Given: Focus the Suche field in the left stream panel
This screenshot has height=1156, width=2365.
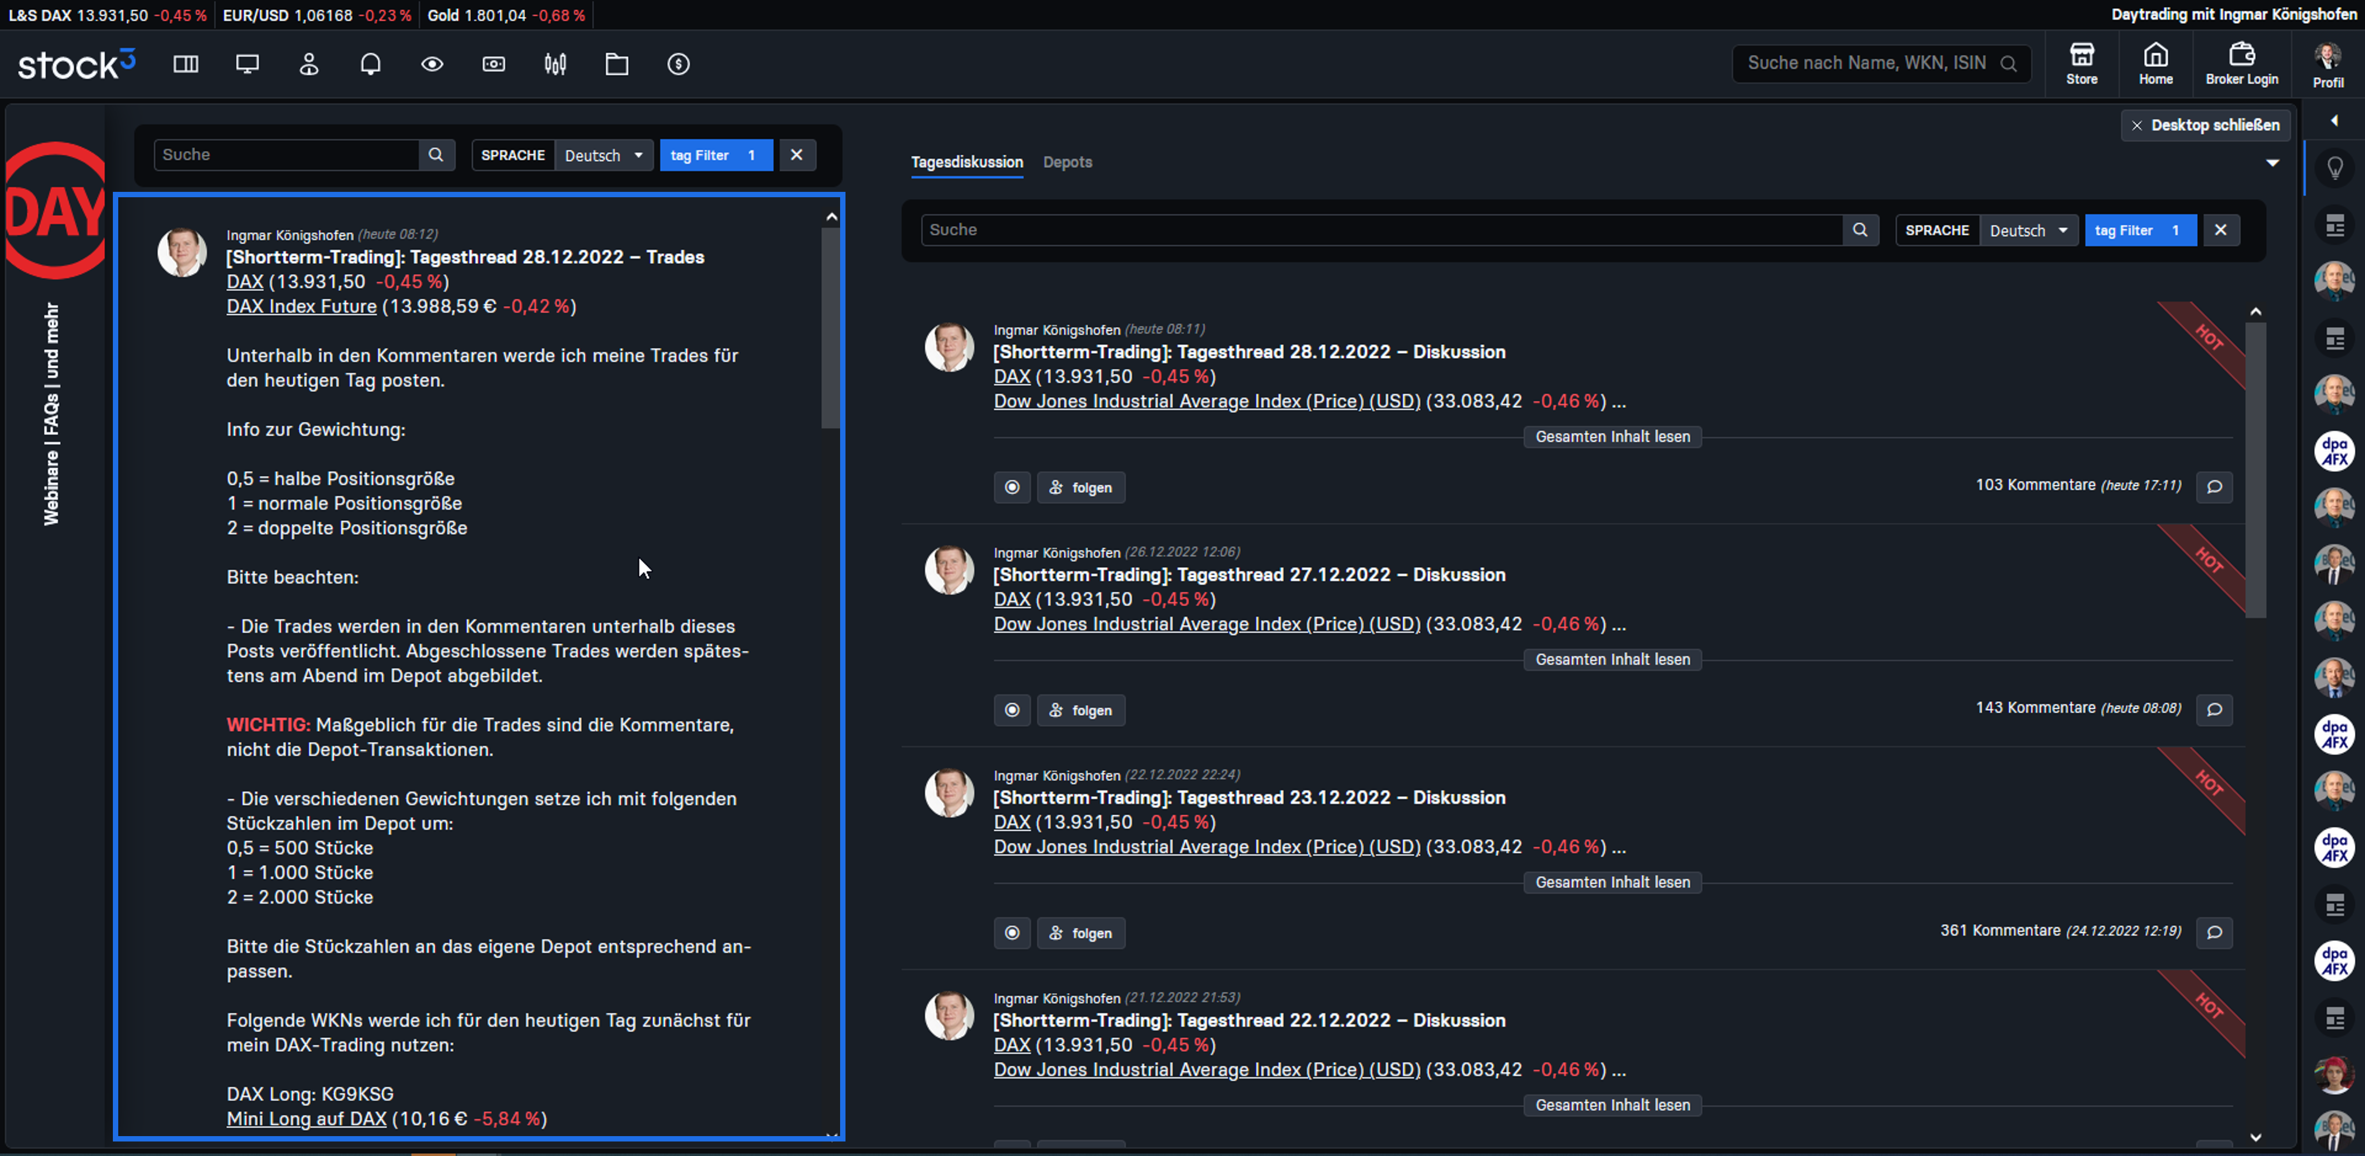Looking at the screenshot, I should (x=286, y=155).
